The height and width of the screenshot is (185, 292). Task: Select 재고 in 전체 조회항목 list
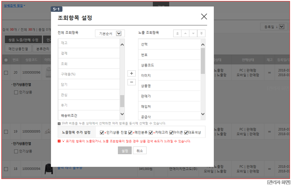pyautogui.click(x=89, y=43)
